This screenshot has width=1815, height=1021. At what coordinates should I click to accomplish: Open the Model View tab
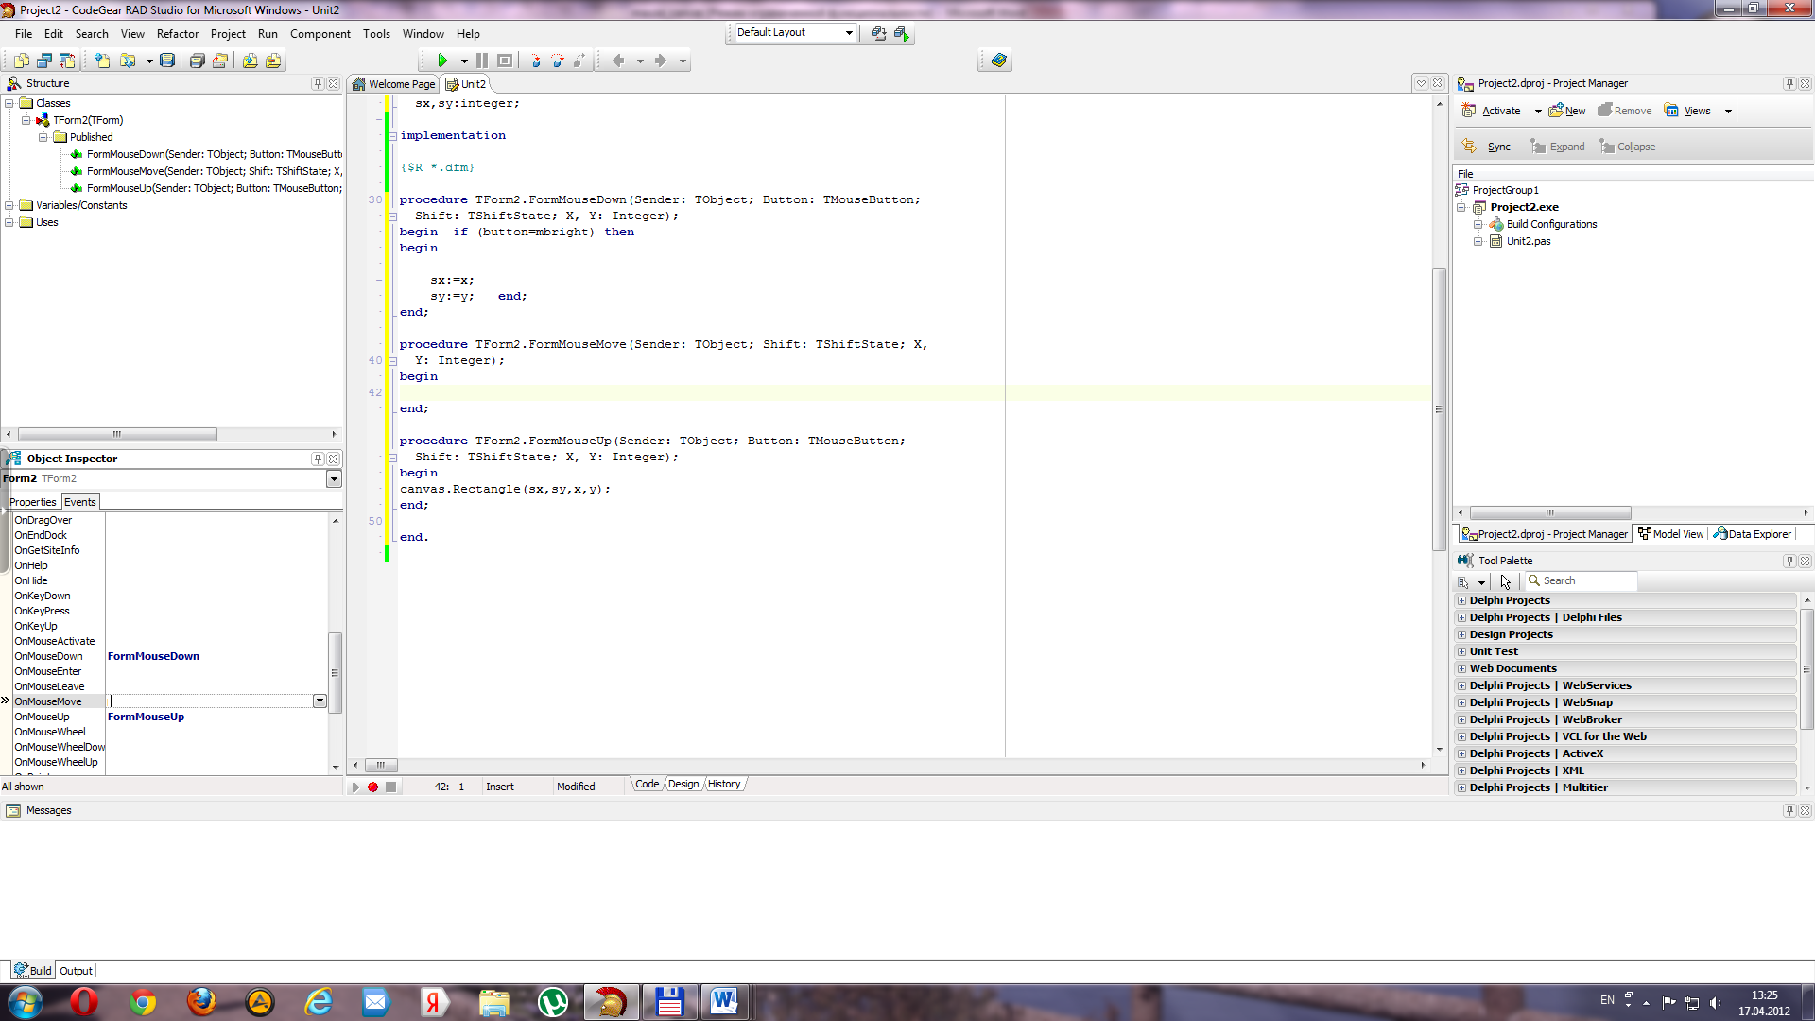[x=1671, y=534]
